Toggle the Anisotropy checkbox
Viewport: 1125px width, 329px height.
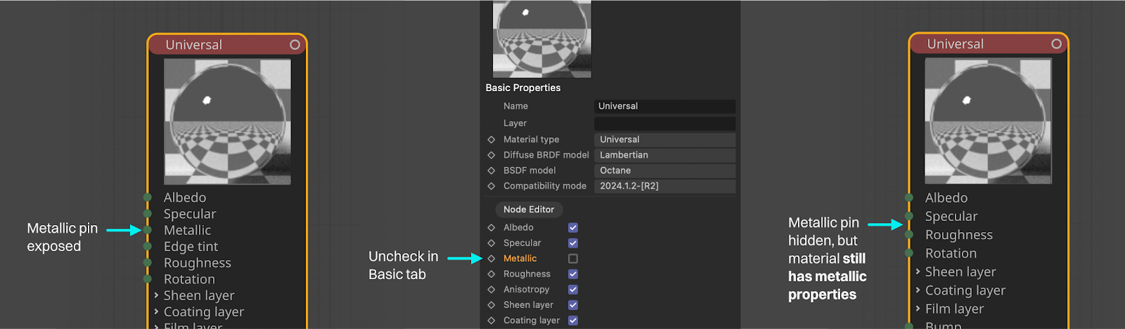coord(573,290)
